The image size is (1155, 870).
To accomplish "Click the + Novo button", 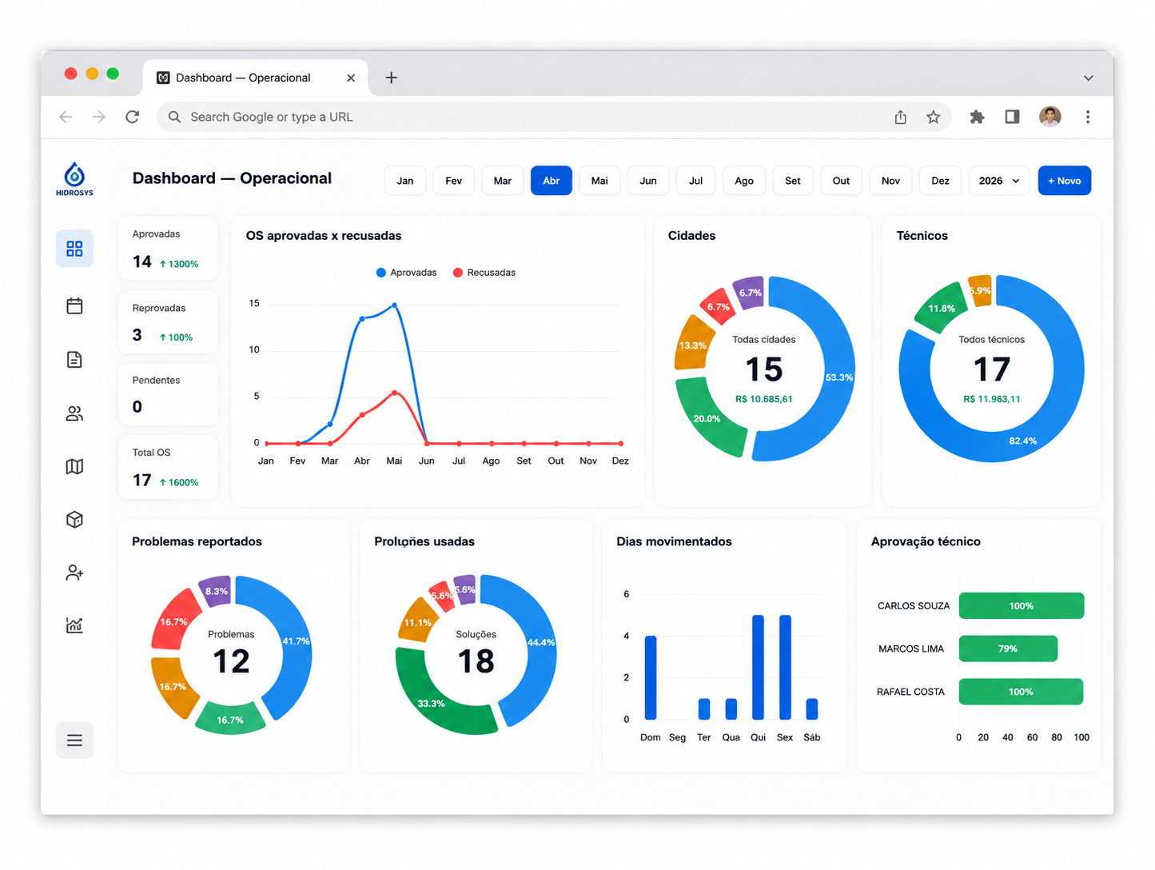I will coord(1065,181).
